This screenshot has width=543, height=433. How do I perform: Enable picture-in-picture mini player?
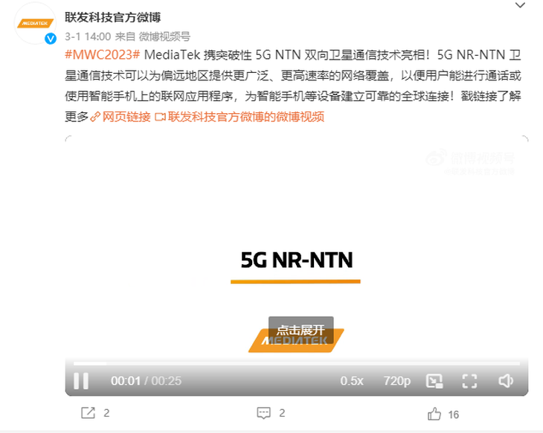click(x=434, y=381)
